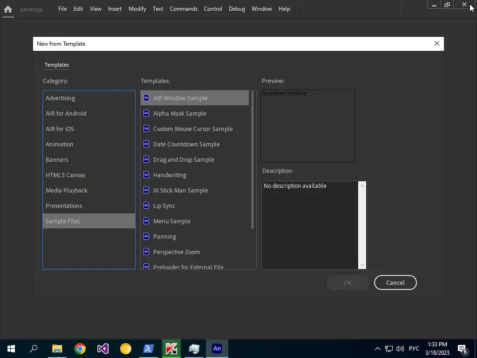Click the Description scroll down arrow
This screenshot has height=358, width=477.
click(x=362, y=265)
